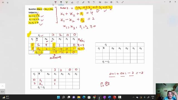Add page button at bottom left

pos(3,92)
